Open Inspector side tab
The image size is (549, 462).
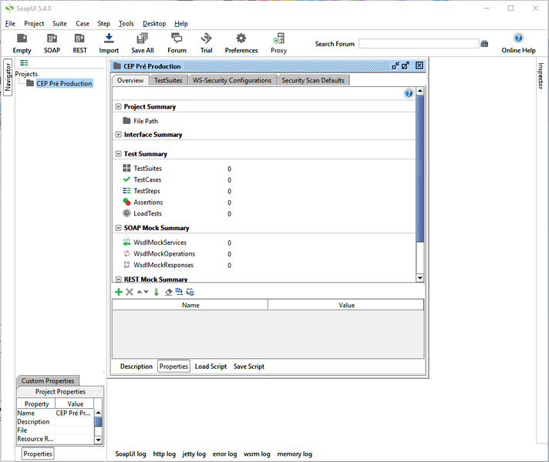[x=541, y=76]
